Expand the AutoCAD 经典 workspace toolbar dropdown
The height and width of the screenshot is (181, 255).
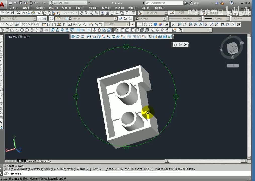[x=35, y=19]
